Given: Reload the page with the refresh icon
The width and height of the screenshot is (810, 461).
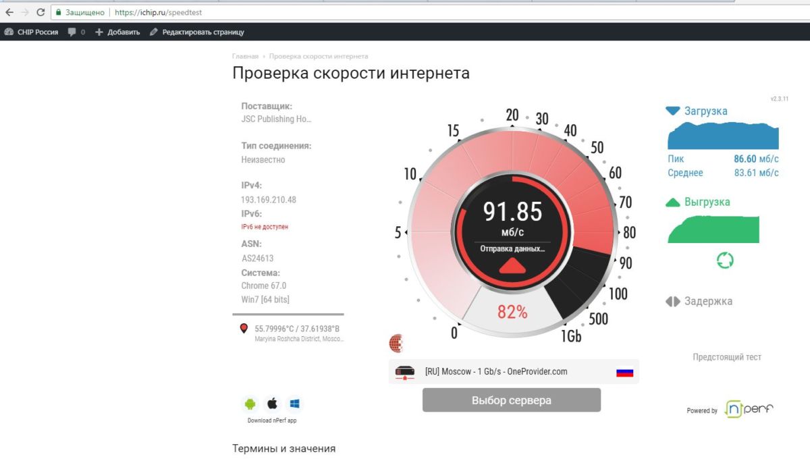Looking at the screenshot, I should click(40, 12).
